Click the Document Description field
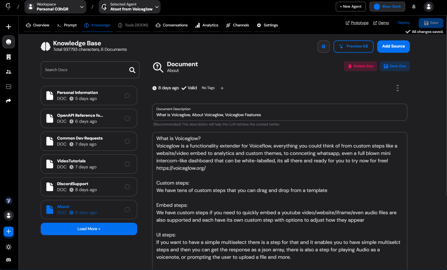The width and height of the screenshot is (447, 270). pyautogui.click(x=280, y=112)
